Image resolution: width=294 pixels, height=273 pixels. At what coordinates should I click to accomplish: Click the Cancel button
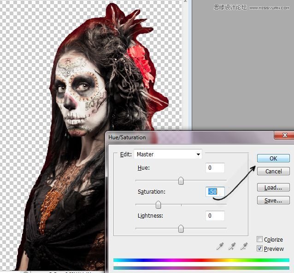click(273, 171)
